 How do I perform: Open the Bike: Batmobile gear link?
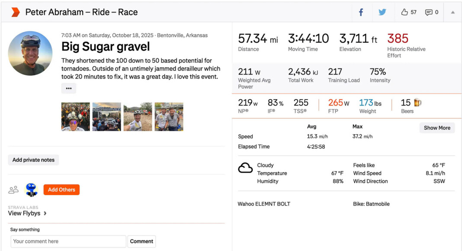[x=371, y=204]
